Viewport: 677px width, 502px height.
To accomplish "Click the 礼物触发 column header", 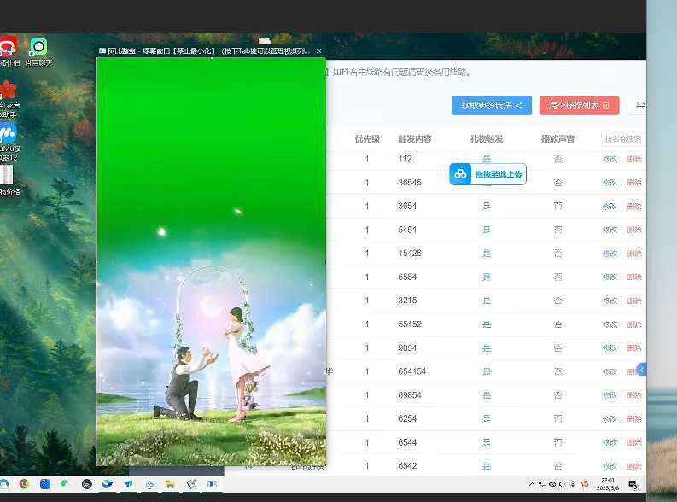I will tap(487, 139).
